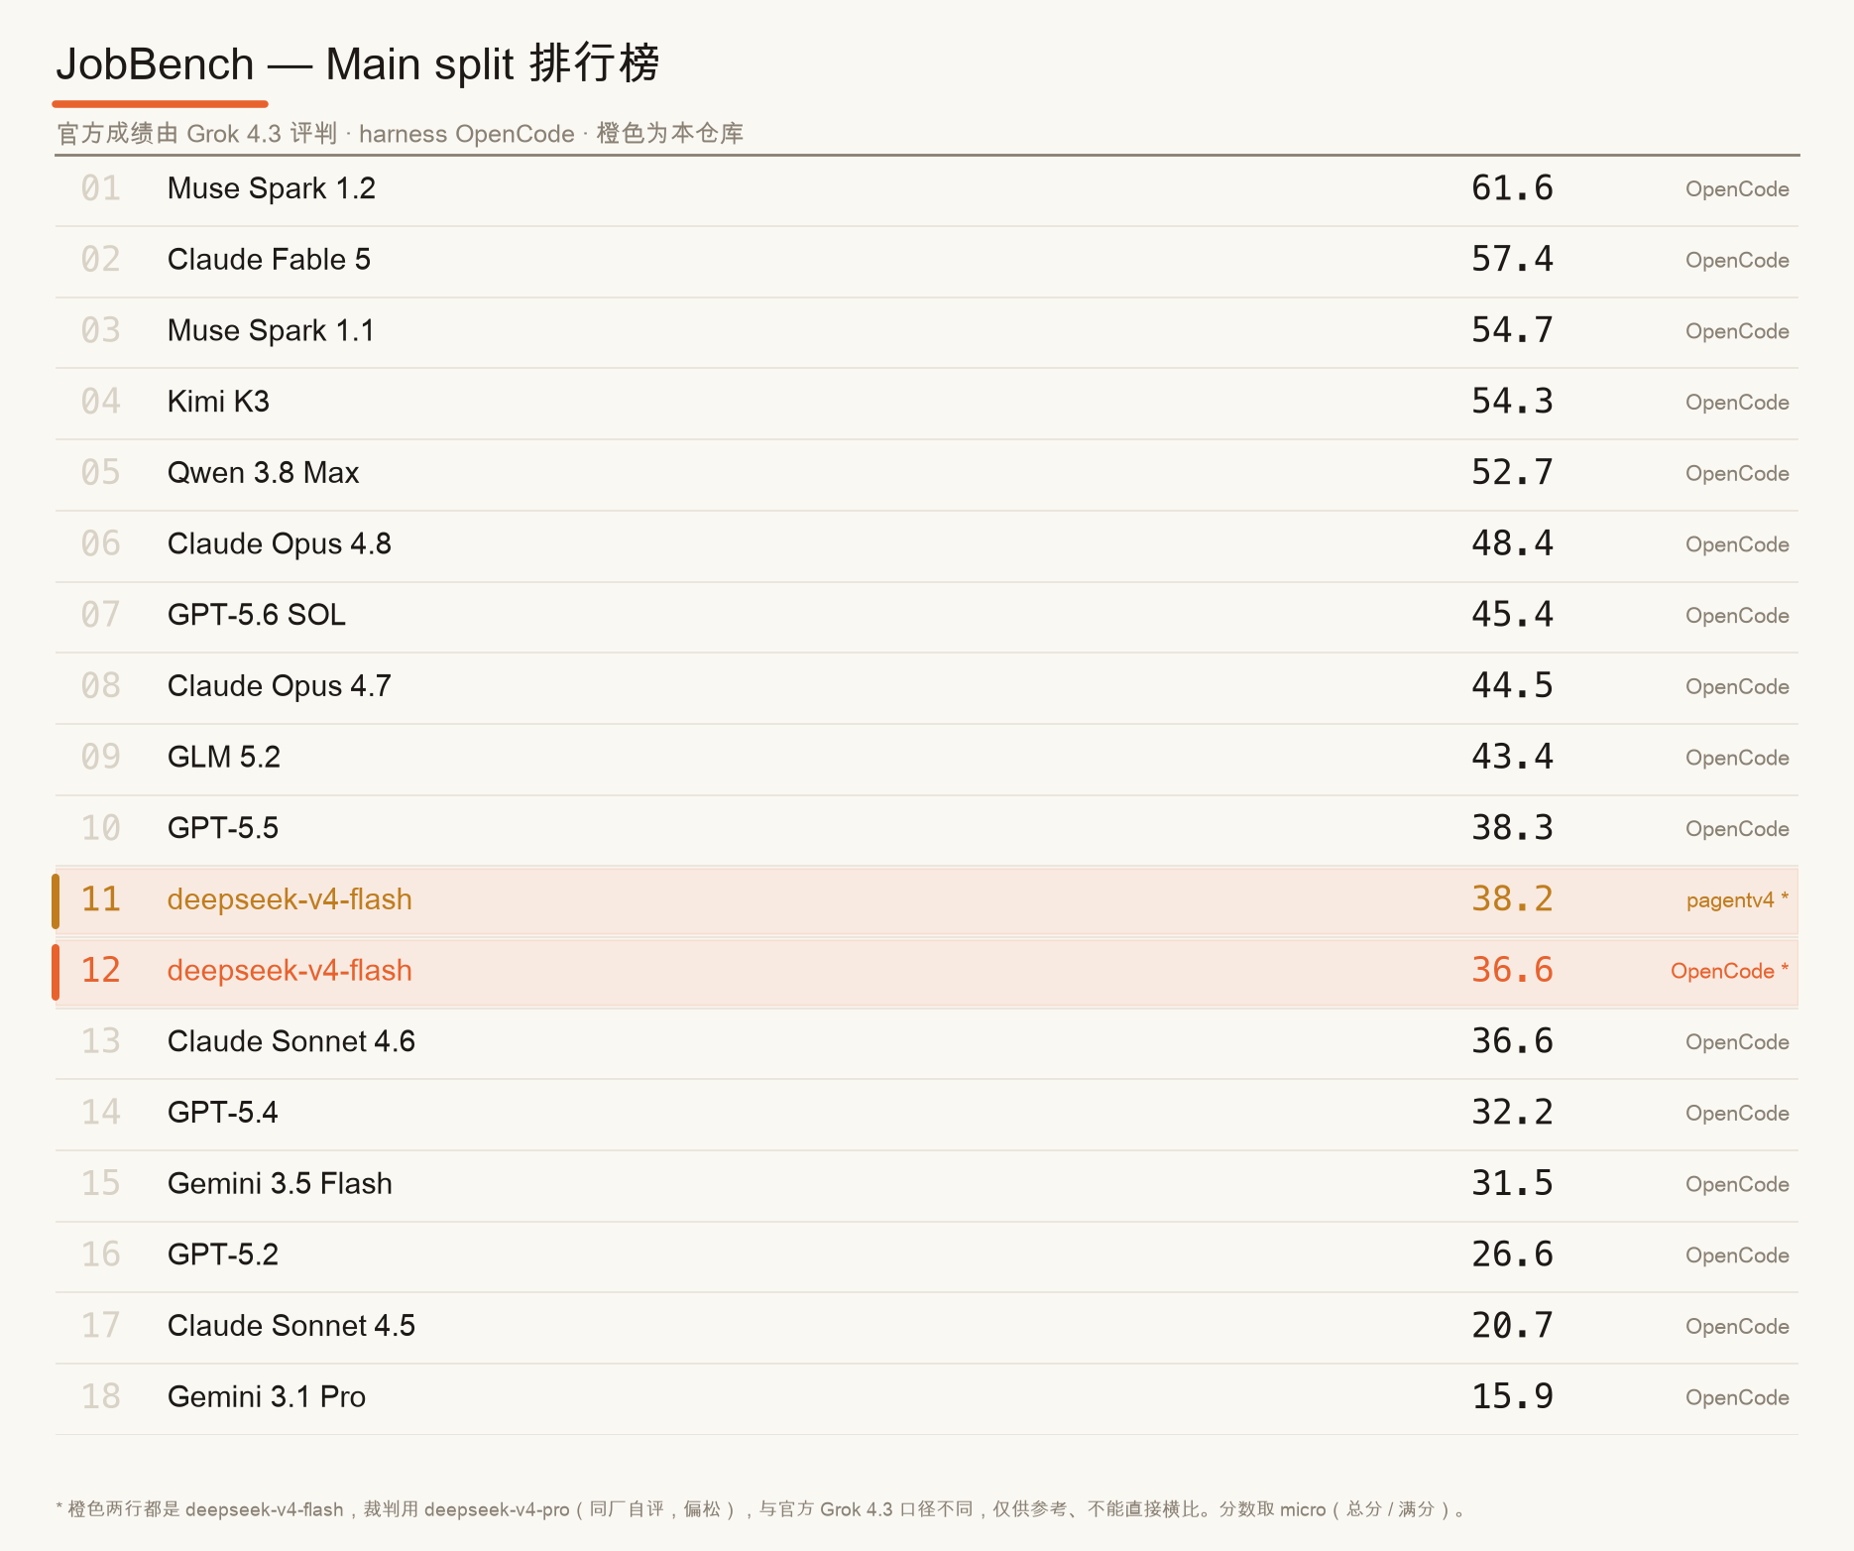Screen dimensions: 1854x1551
Task: Click the orange score 36.6 in rank 12
Action: [x=1512, y=970]
